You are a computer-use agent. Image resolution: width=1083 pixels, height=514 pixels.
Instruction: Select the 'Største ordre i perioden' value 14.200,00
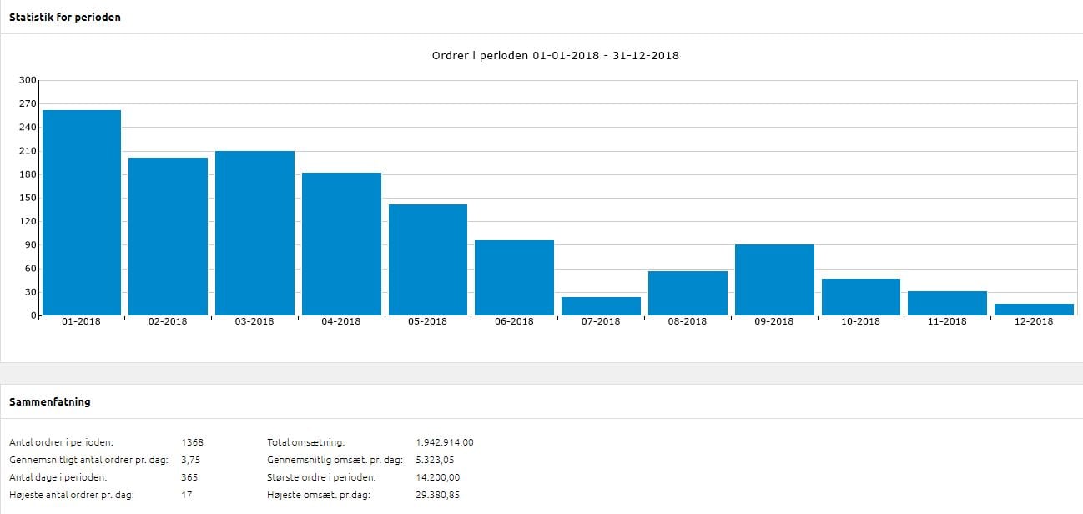click(437, 477)
